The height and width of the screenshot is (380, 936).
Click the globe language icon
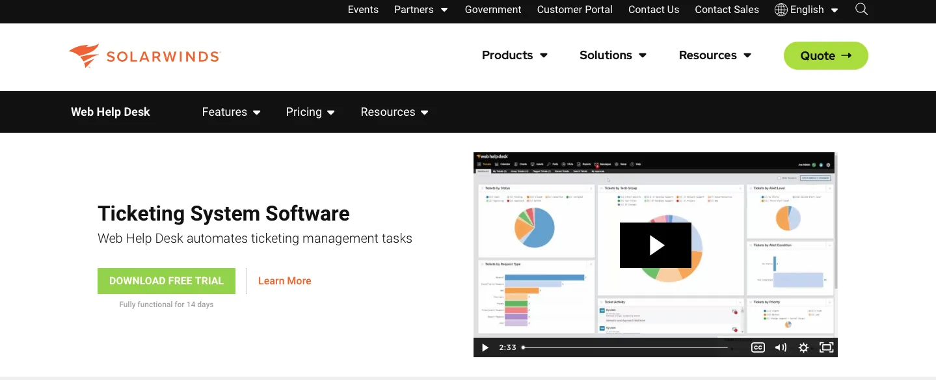pyautogui.click(x=781, y=10)
